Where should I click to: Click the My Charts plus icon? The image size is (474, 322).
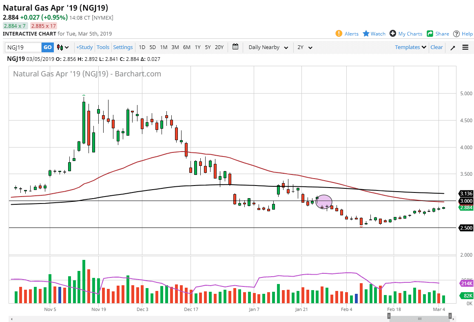393,34
